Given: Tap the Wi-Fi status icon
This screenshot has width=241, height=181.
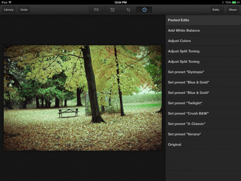Looking at the screenshot, I should [10, 2].
